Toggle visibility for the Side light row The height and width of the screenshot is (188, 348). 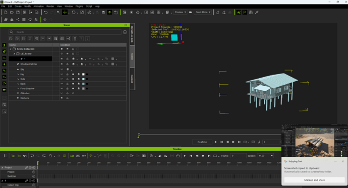tap(62, 79)
